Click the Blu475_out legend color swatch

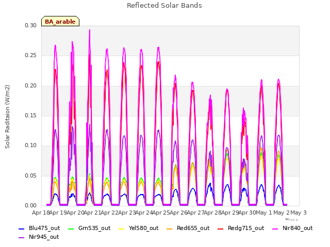[x=21, y=228]
